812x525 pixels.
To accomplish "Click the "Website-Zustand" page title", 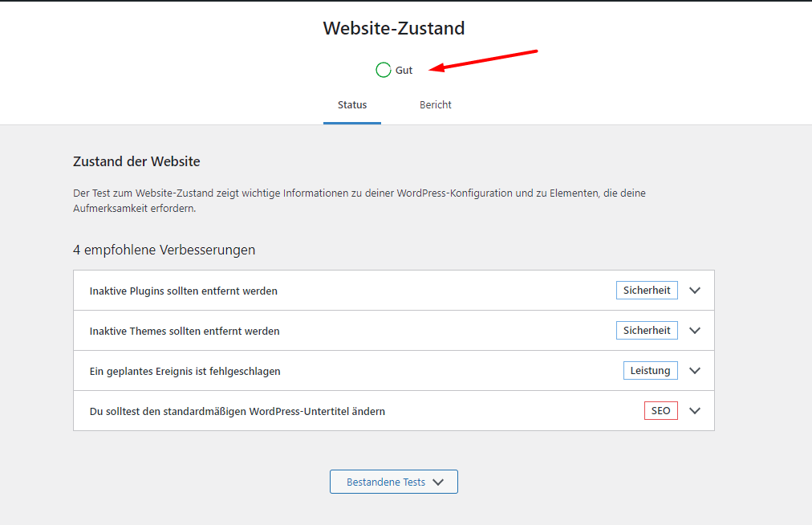I will tap(394, 28).
